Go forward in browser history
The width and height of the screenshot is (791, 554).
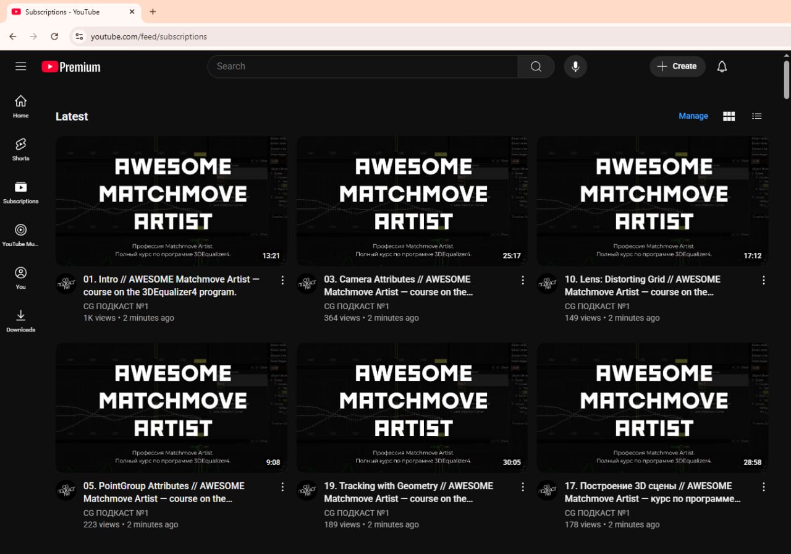(33, 36)
